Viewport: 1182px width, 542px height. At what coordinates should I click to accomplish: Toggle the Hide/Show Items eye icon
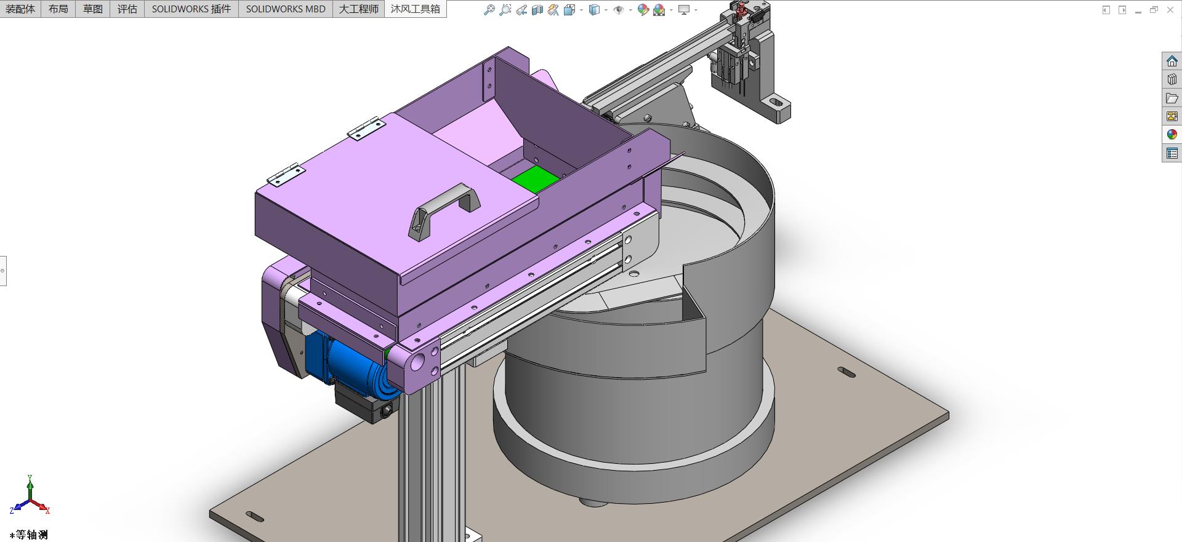619,10
